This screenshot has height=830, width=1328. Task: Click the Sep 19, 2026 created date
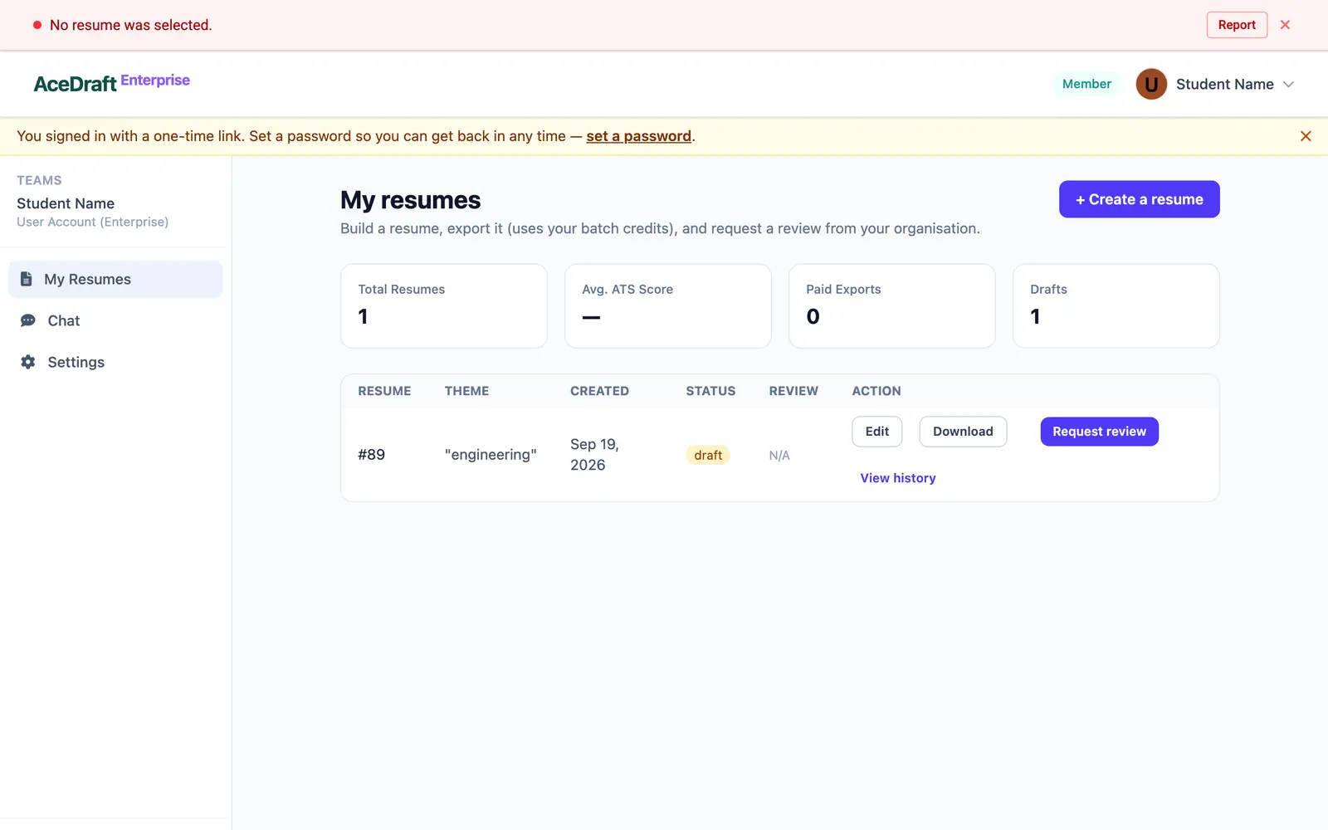point(594,455)
